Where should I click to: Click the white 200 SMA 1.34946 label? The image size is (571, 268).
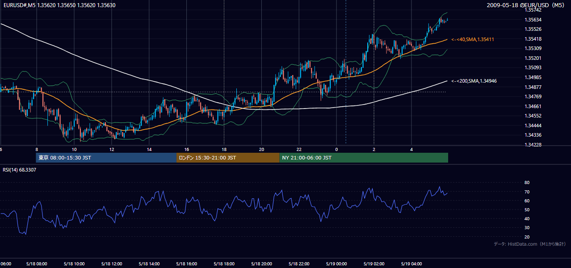(x=474, y=81)
